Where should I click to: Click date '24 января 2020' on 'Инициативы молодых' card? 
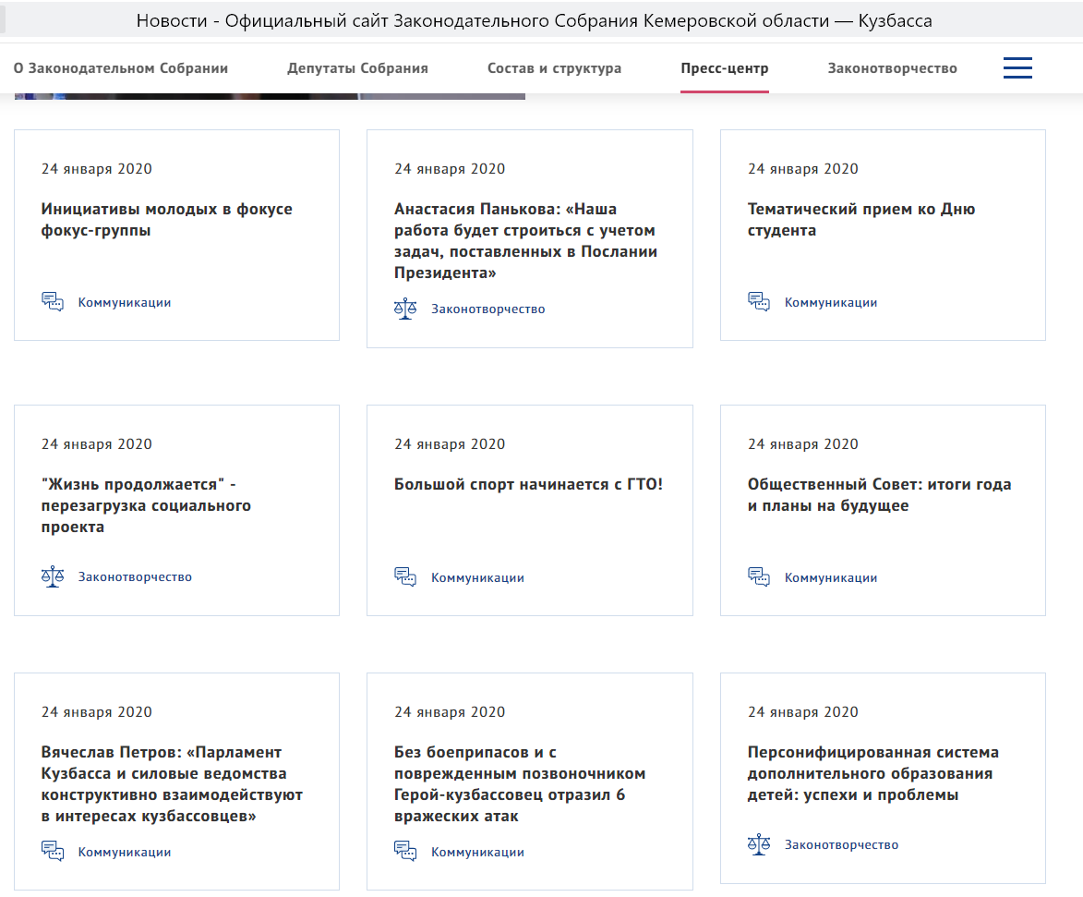97,169
